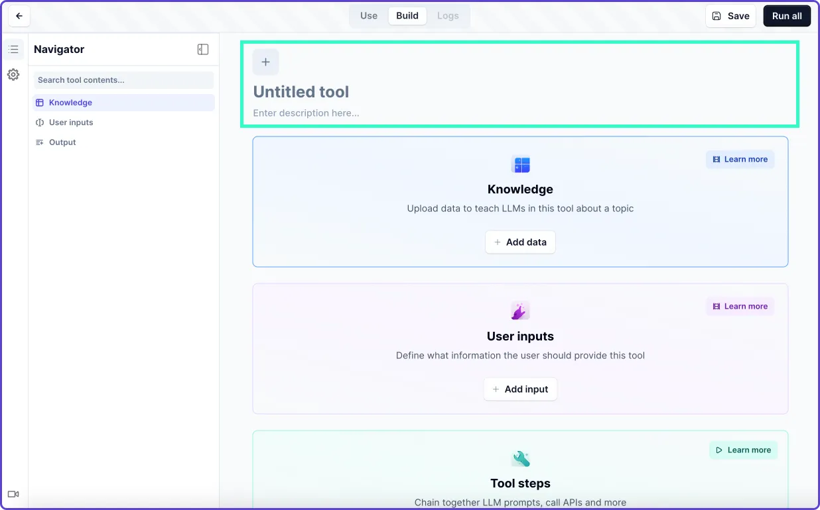Switch to the Use tab

coord(369,16)
